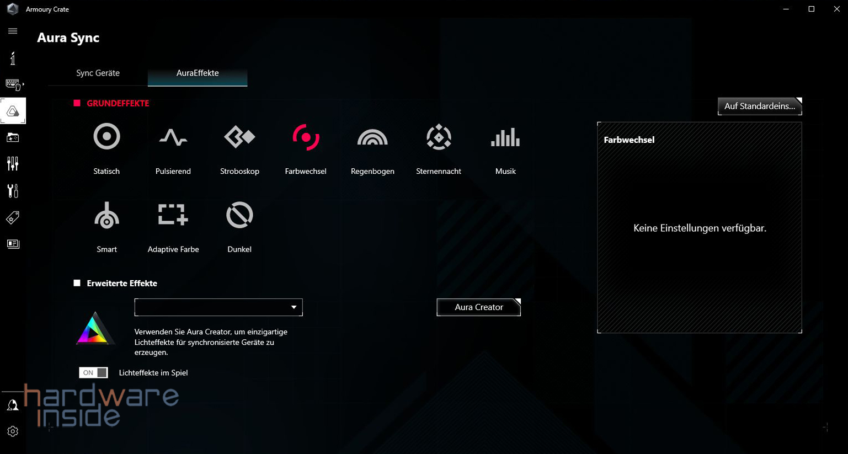Enable the Musik lighting effect
This screenshot has height=454, width=848.
(x=505, y=137)
